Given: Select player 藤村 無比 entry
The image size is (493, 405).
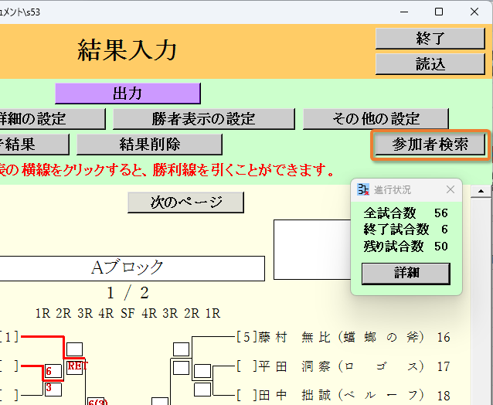Looking at the screenshot, I should pyautogui.click(x=341, y=338).
